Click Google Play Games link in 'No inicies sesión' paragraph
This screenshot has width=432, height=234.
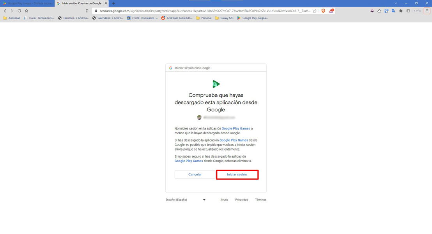(x=236, y=128)
